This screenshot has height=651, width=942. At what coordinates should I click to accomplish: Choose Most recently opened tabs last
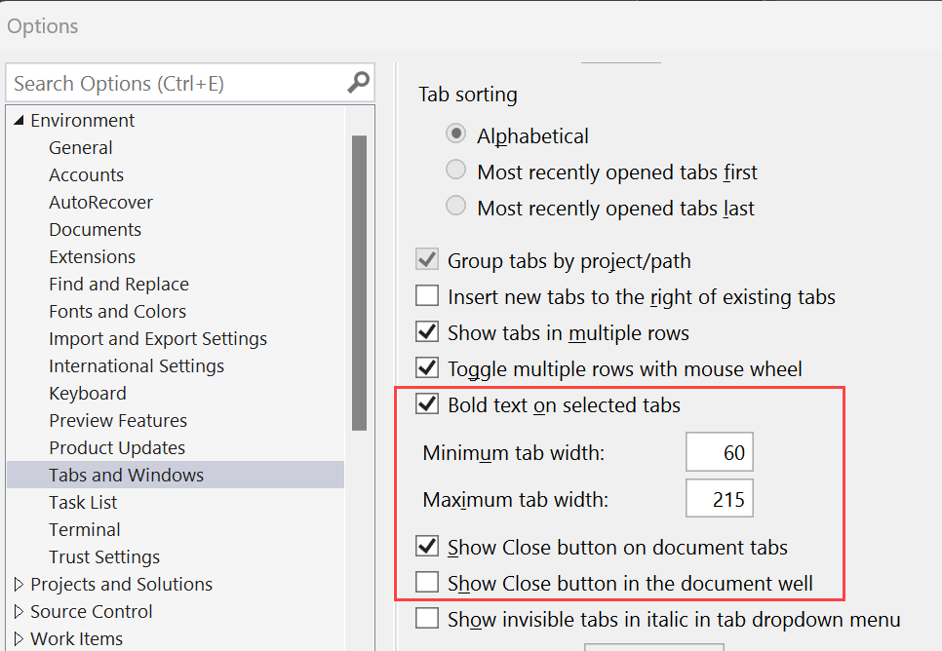(455, 207)
